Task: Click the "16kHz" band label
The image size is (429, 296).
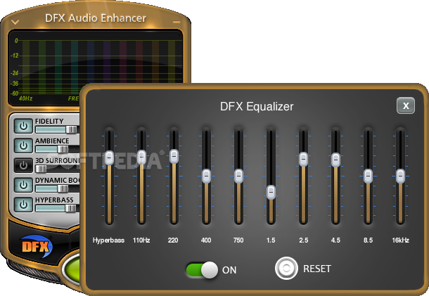Action: click(400, 240)
